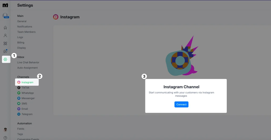271x140 pixels.
Task: Open Settings gear icon
Action: 5,59
